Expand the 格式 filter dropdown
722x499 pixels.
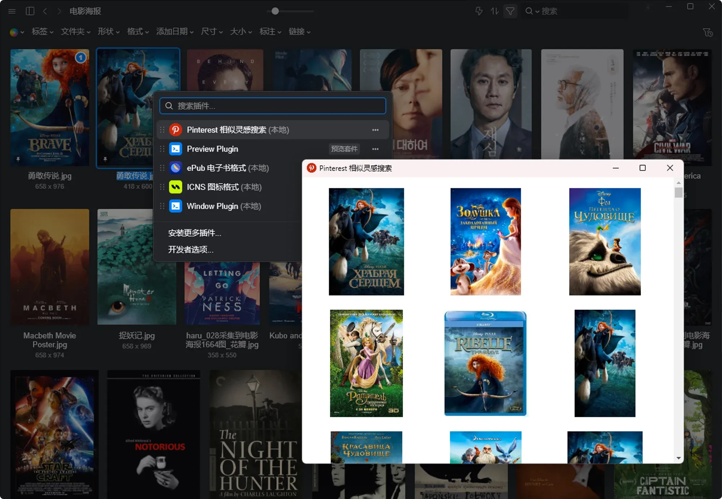tap(138, 32)
